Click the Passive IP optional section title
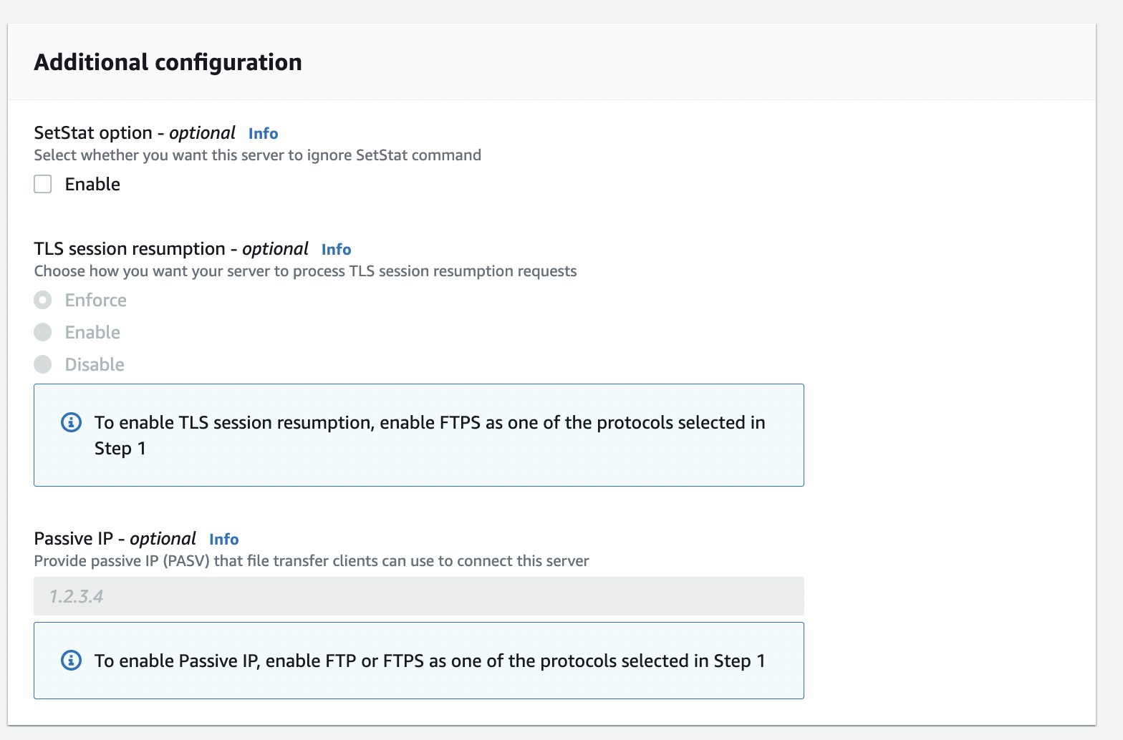This screenshot has width=1123, height=740. pyautogui.click(x=115, y=539)
